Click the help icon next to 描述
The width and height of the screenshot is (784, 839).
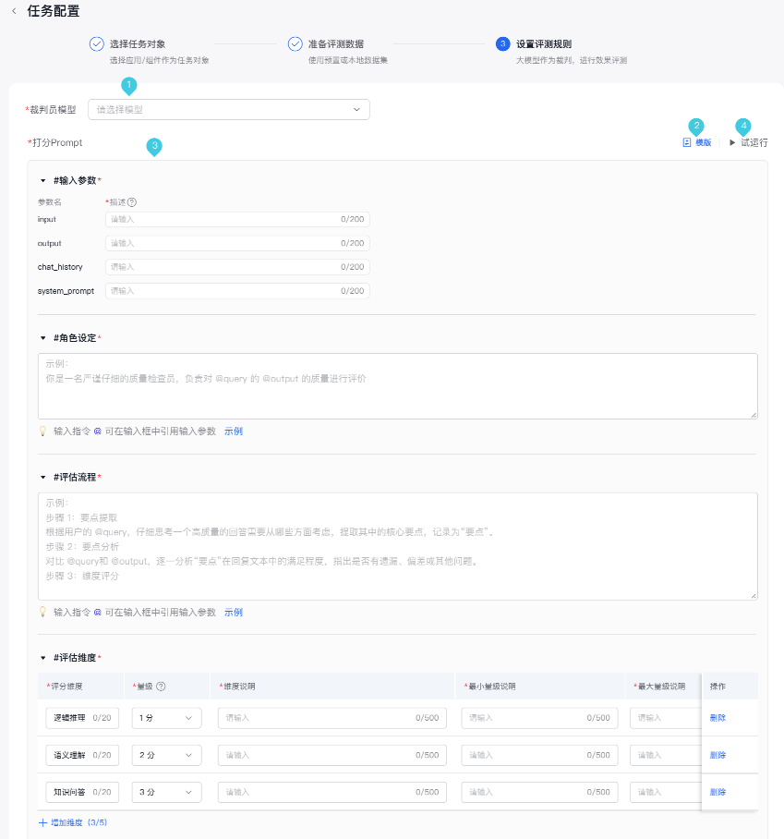[x=132, y=202]
